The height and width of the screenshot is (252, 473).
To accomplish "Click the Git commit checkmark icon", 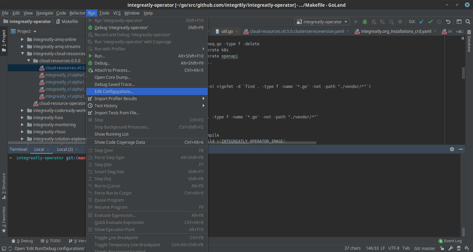I will point(430,22).
